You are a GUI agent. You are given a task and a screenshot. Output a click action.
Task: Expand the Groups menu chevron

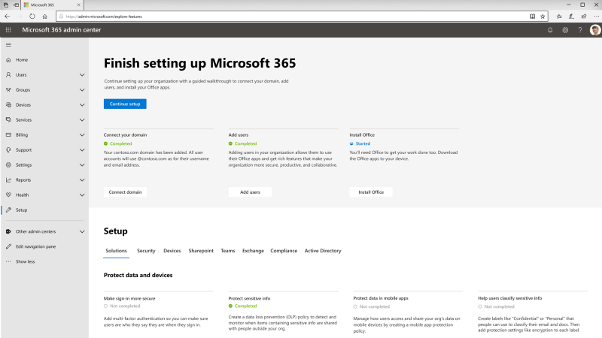pyautogui.click(x=82, y=89)
